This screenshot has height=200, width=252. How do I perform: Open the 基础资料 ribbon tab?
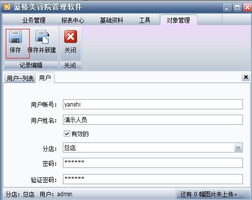click(111, 20)
